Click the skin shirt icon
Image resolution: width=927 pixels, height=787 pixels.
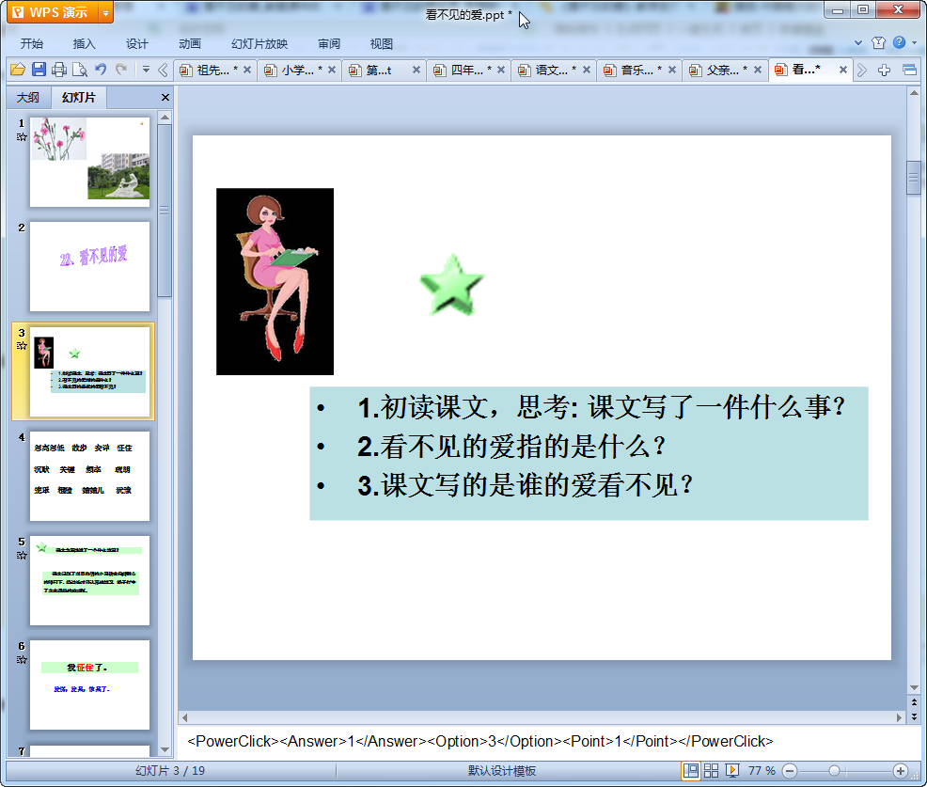(x=878, y=42)
